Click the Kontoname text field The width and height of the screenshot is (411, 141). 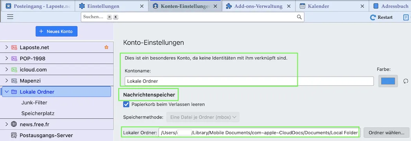point(249,81)
